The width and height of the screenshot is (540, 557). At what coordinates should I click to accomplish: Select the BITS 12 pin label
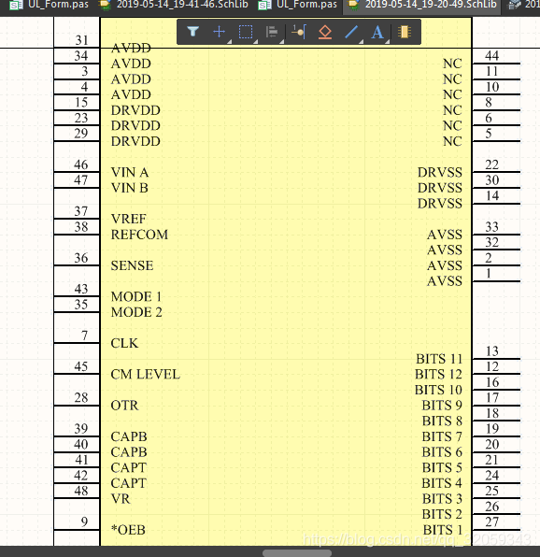coord(439,375)
